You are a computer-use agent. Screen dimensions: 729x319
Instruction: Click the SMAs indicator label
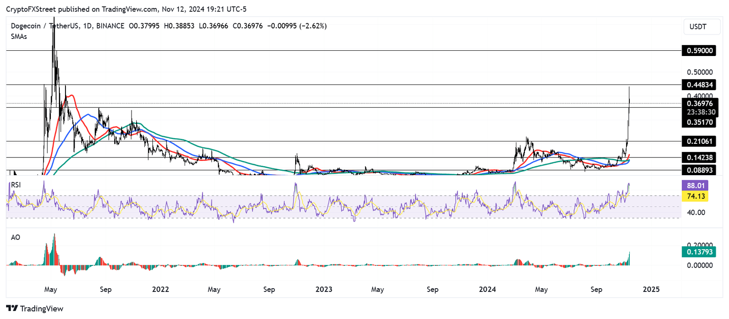[x=19, y=36]
